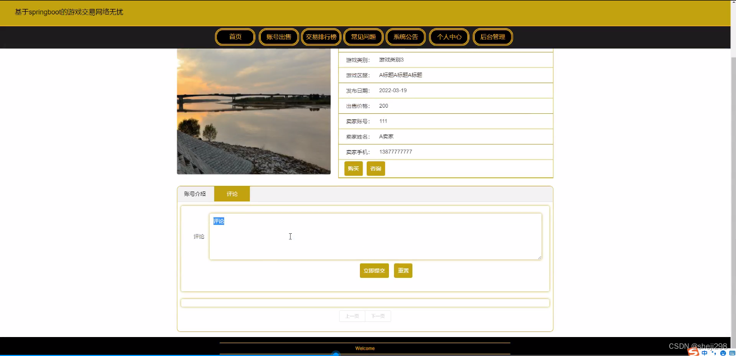The height and width of the screenshot is (356, 736).
Task: Open the 首页 navigation menu item
Action: [x=235, y=37]
